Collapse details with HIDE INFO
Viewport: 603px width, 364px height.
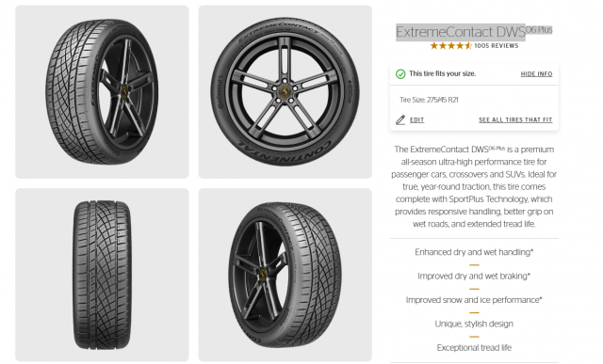(x=536, y=73)
